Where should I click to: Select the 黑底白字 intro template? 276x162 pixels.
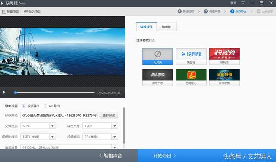point(157,77)
